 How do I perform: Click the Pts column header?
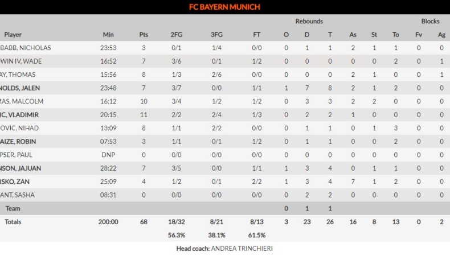144,35
